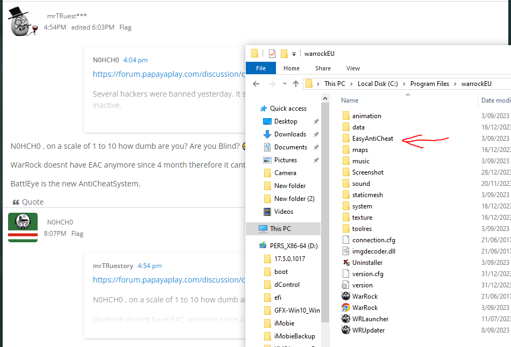Viewport: 511px width, 347px height.
Task: Open the maps folder
Action: pyautogui.click(x=355, y=150)
